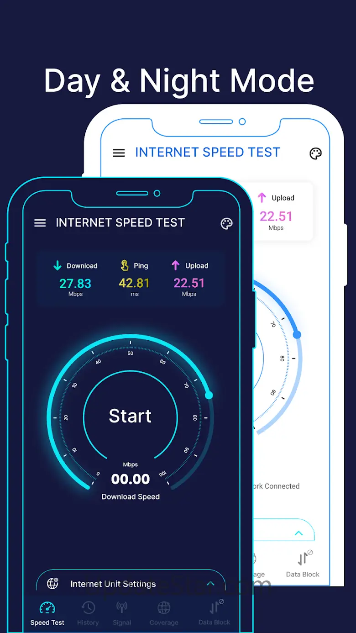Image resolution: width=356 pixels, height=633 pixels.
Task: Open the Internet Unit Settings panel
Action: [131, 583]
